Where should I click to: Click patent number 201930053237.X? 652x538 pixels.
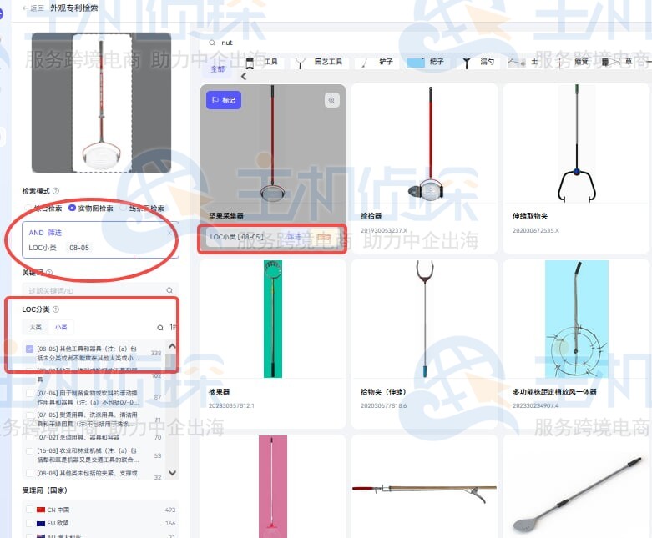coord(384,230)
